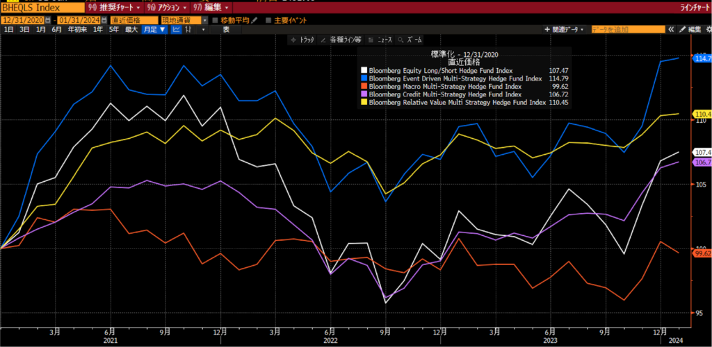This screenshot has height=347, width=712.
Task: Collapse the panel with the double-chevron icon
Action: (x=671, y=29)
